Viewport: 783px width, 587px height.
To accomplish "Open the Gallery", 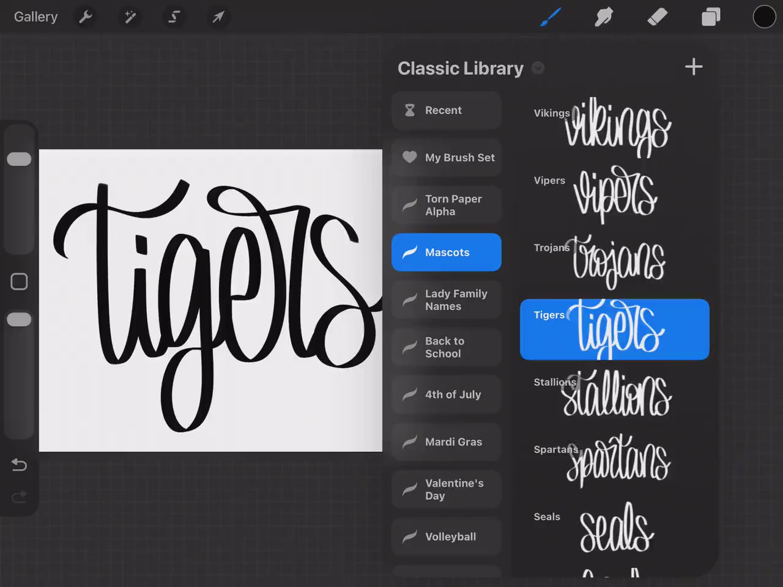I will tap(35, 17).
